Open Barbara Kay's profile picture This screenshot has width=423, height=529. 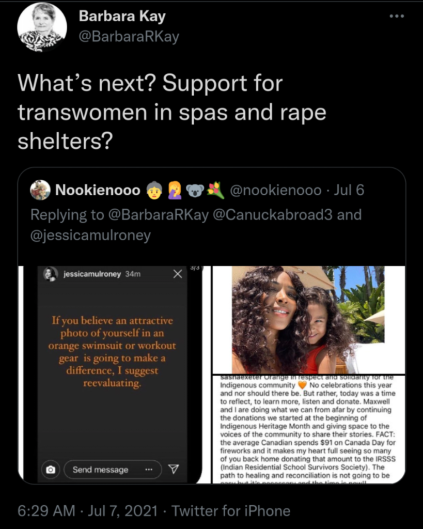[x=42, y=27]
